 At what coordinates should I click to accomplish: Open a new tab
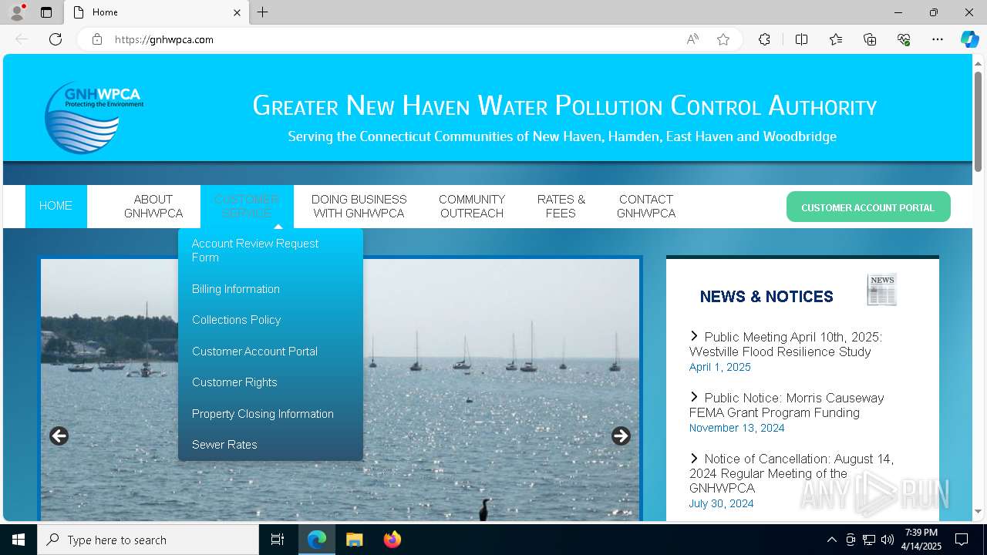pos(263,12)
